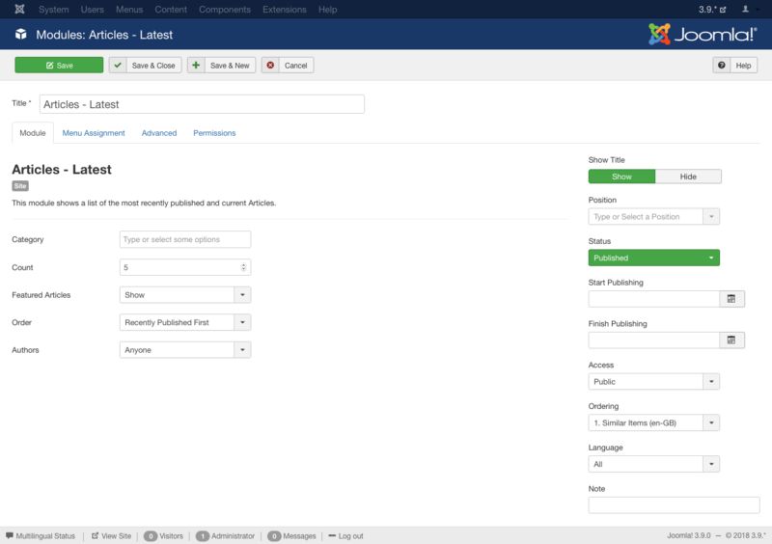Click the Joomla! 3.9.0 footer version text

click(689, 535)
